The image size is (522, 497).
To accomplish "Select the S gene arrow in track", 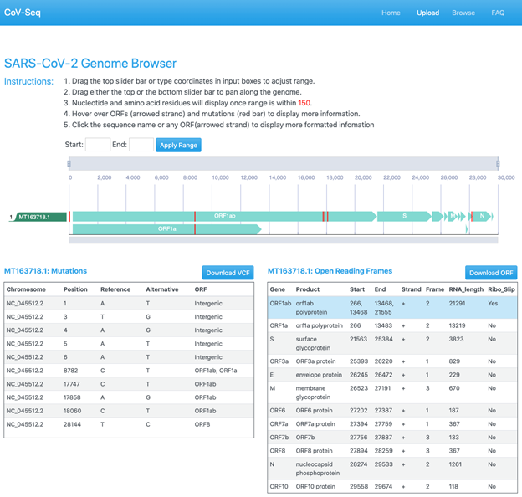I will coord(405,216).
